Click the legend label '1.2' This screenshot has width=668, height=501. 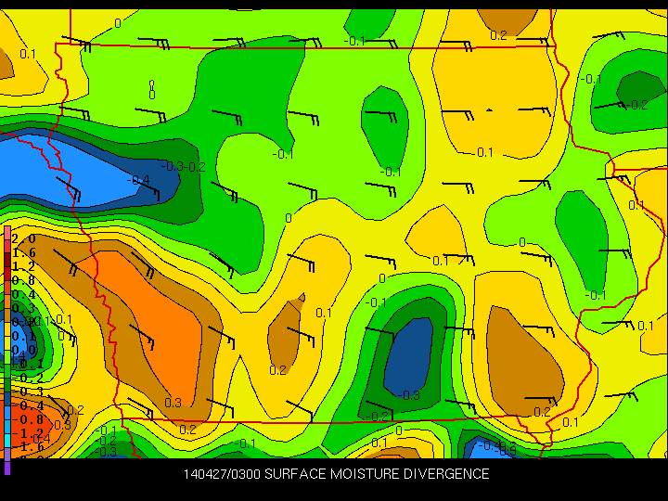click(23, 266)
